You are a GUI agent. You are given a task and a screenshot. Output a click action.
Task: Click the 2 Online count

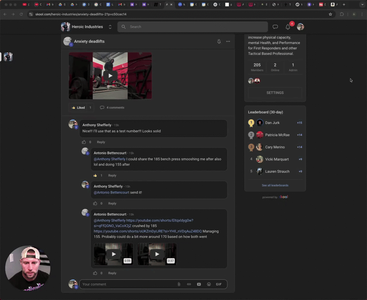(x=275, y=67)
